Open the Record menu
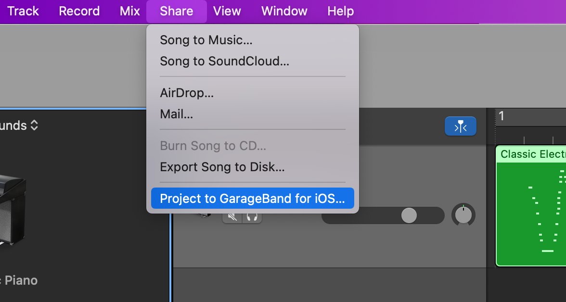The height and width of the screenshot is (302, 566). [79, 11]
